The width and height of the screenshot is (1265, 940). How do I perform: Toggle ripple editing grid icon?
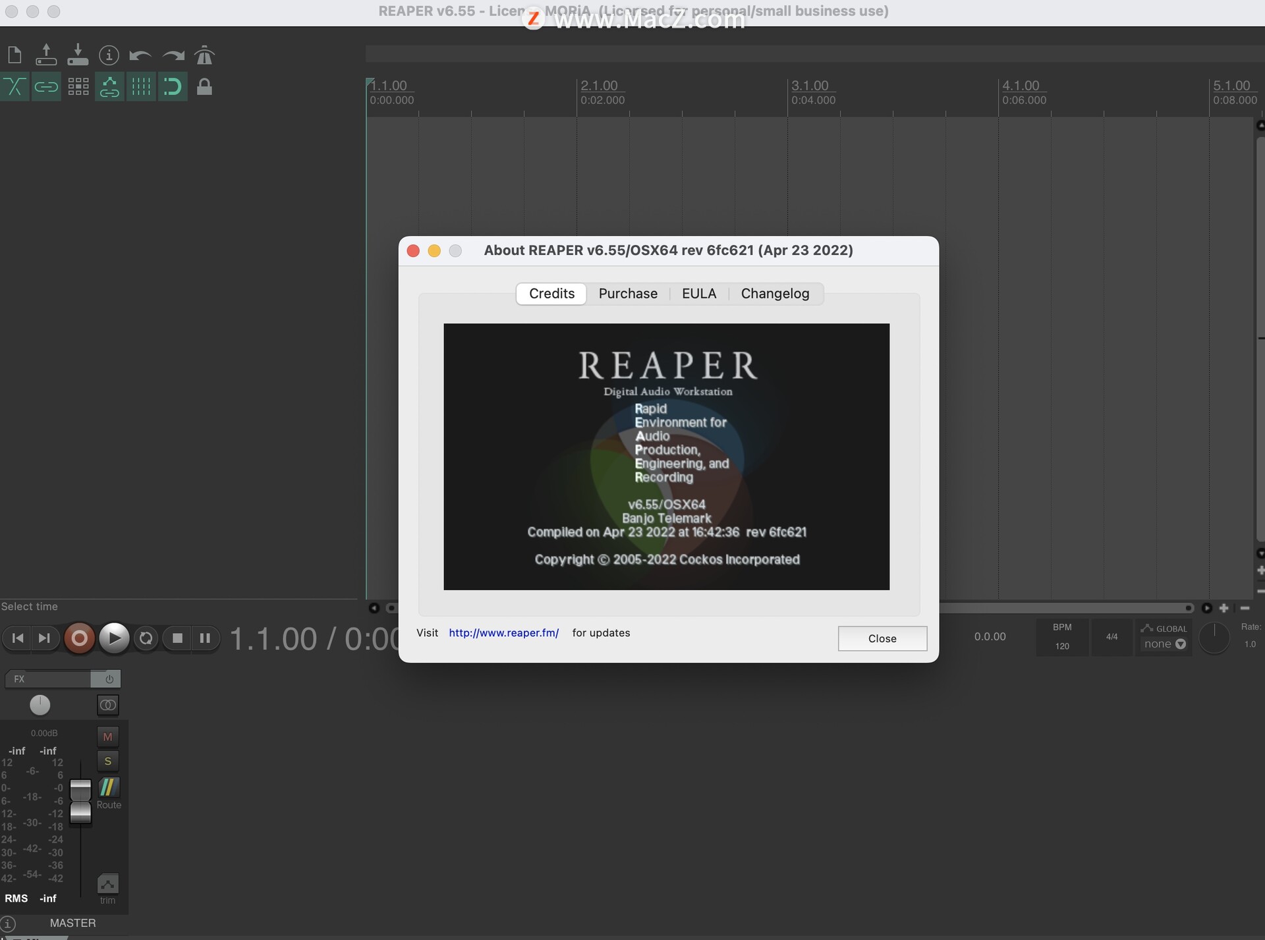click(x=78, y=86)
